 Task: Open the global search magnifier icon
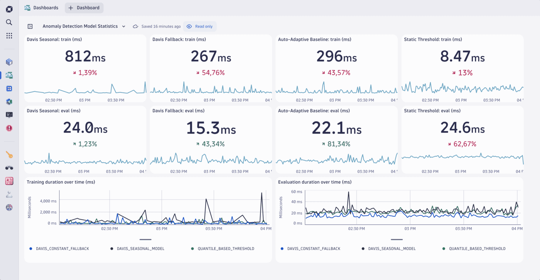(9, 22)
